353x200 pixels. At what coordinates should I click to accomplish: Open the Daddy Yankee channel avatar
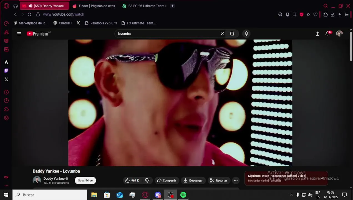(37, 180)
